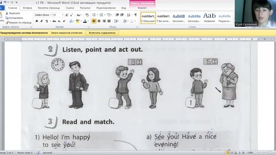Decrease paragraph indent

tap(117, 15)
